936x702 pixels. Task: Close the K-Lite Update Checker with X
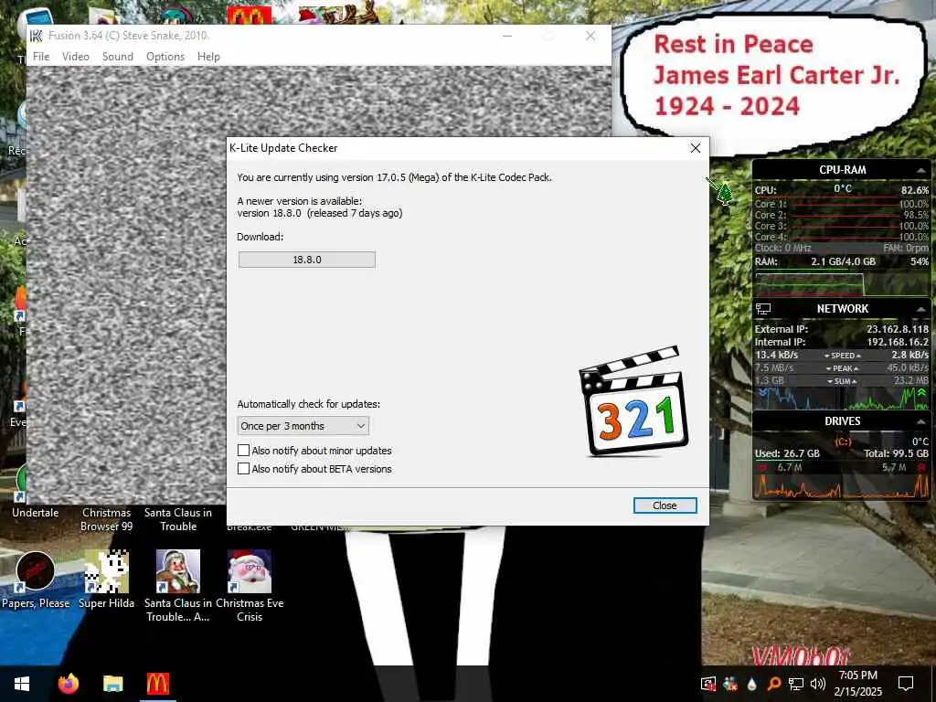click(x=696, y=148)
